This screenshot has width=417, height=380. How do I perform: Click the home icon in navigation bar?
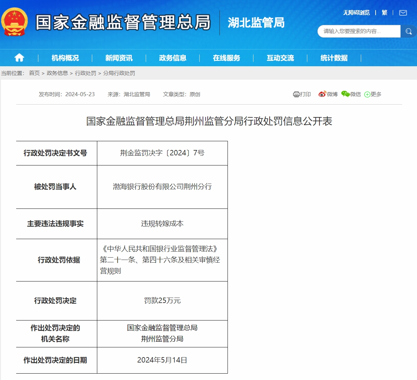point(19,58)
